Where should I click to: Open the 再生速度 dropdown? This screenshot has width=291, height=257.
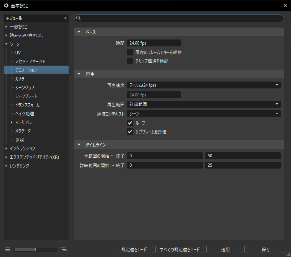(203, 85)
